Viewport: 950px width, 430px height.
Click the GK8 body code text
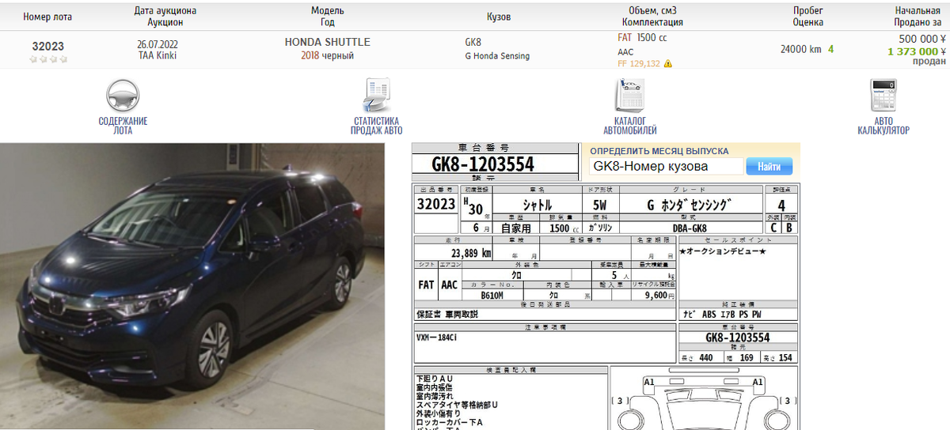coord(473,42)
